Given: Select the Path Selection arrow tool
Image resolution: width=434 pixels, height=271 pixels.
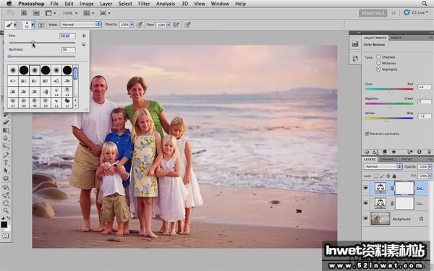Looking at the screenshot, I should coord(6,171).
